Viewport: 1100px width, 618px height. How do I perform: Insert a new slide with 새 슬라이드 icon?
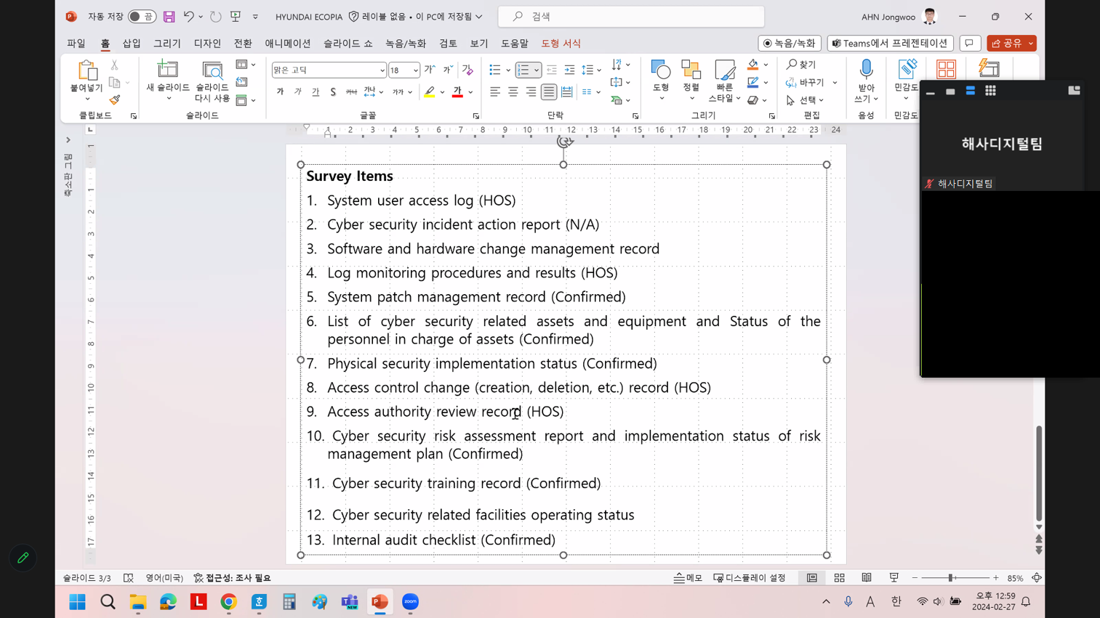(x=167, y=70)
